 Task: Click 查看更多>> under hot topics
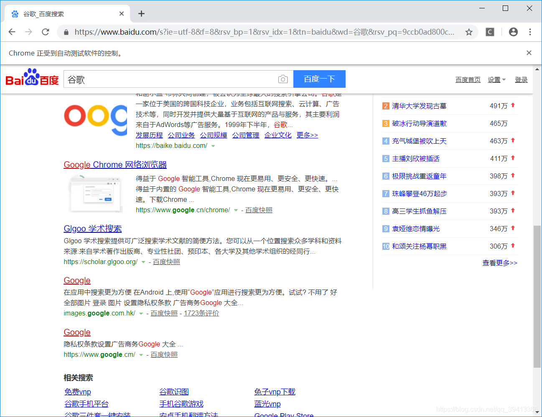(500, 263)
